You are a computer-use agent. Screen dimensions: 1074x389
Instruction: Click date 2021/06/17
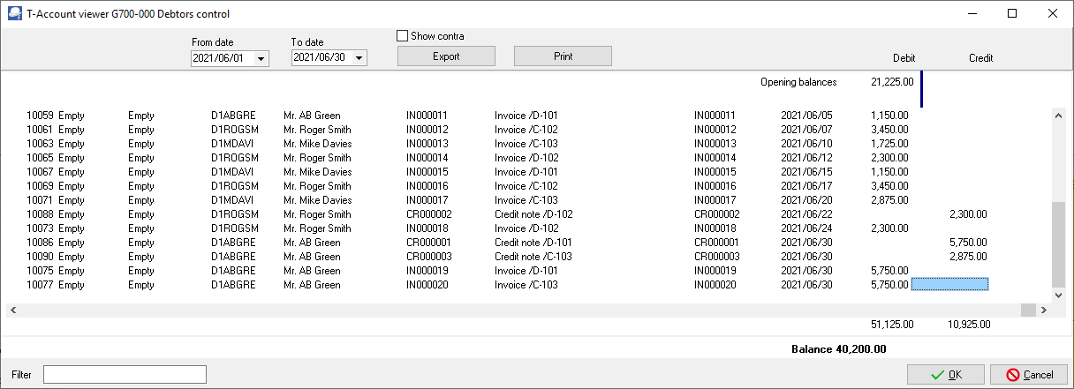[806, 186]
